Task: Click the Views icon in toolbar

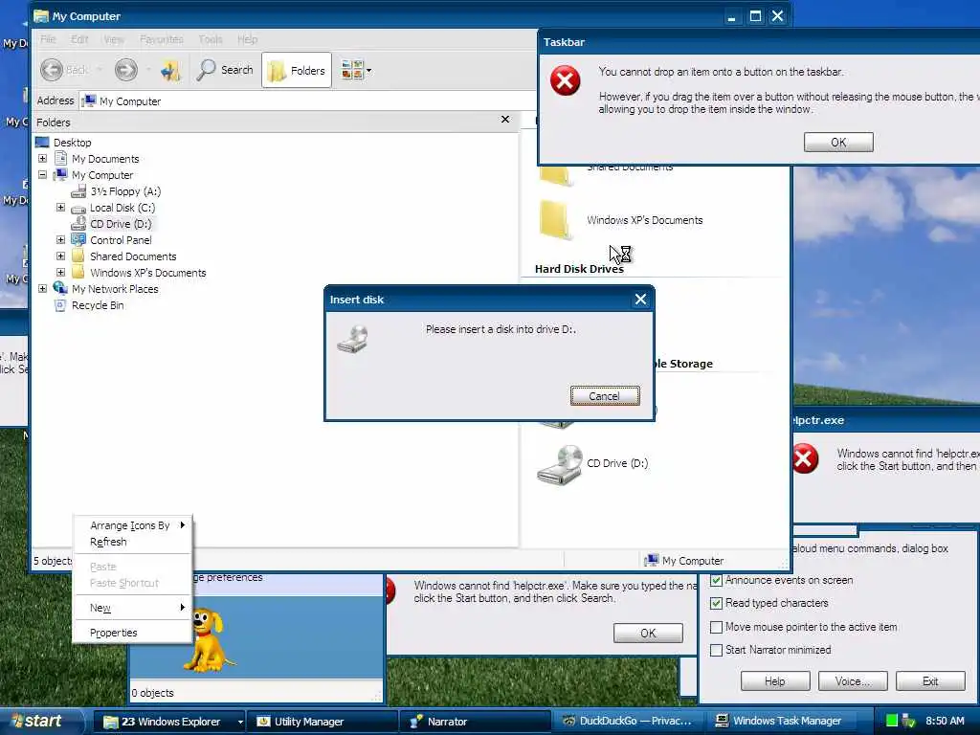Action: pos(352,70)
